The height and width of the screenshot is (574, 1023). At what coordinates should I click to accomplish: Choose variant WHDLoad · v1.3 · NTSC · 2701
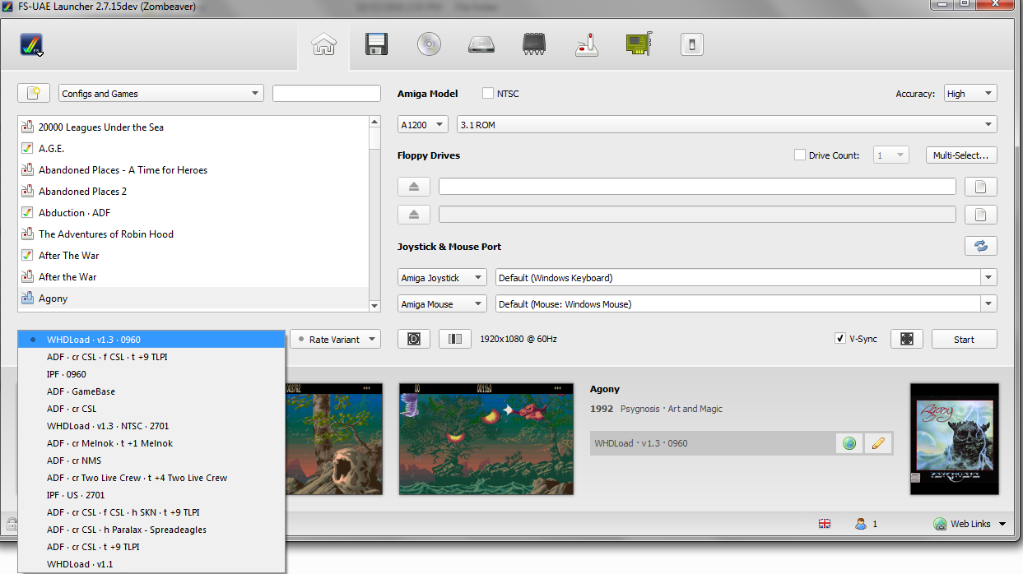pos(151,426)
